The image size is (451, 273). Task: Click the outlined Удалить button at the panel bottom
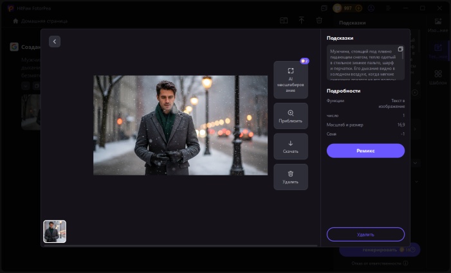[365, 234]
